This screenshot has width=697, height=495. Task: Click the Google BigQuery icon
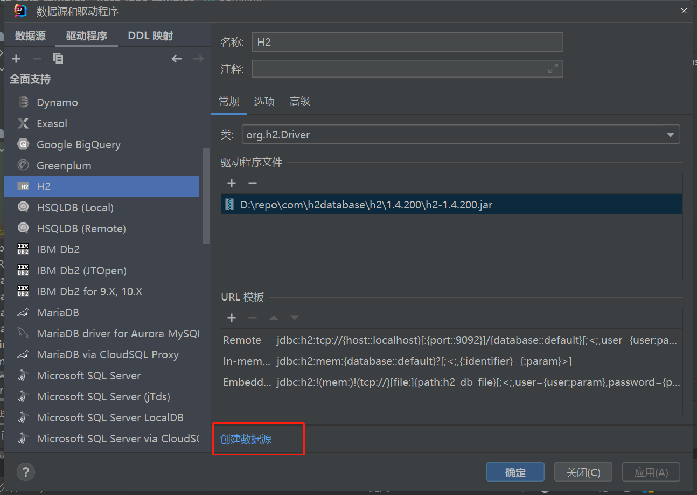pyautogui.click(x=23, y=144)
